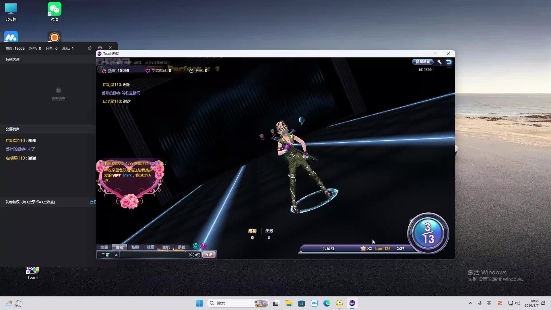Click the bpm:128 readout
Screen dimensions: 551x310
coord(383,249)
